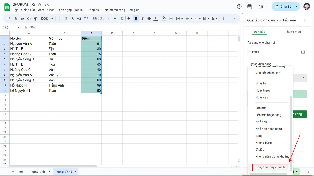Screen dimensions: 314x176
Task: Open text rotation dropdown
Action: (215, 19)
